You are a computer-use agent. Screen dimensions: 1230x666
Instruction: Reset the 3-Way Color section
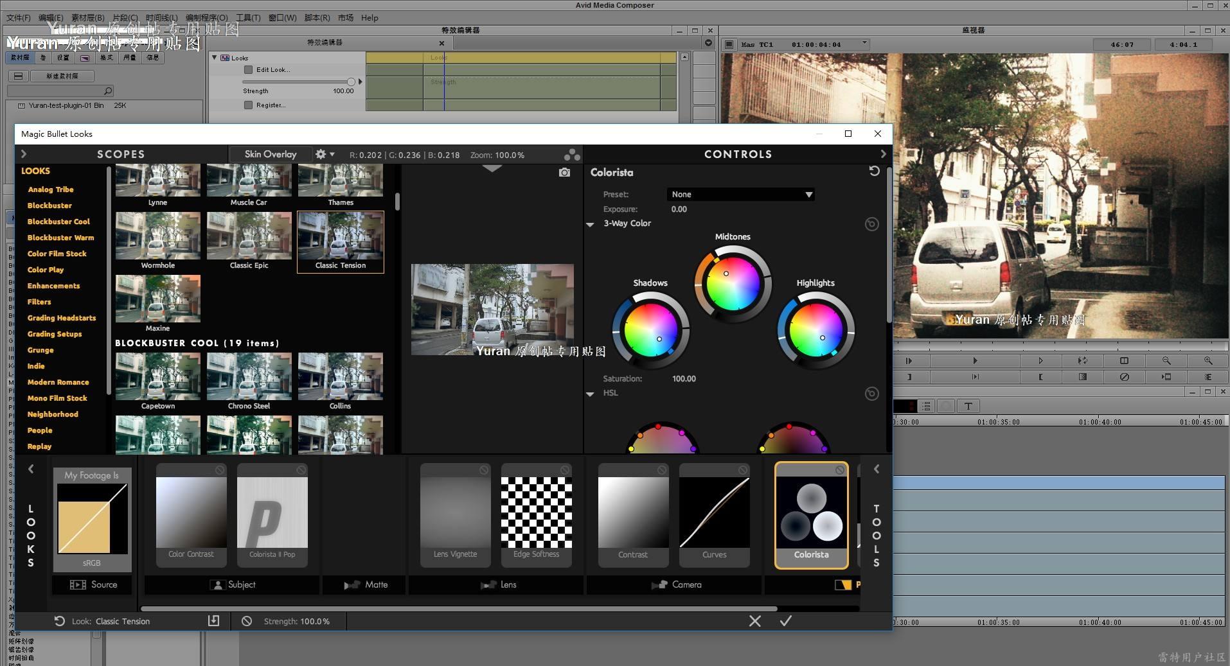(x=871, y=224)
